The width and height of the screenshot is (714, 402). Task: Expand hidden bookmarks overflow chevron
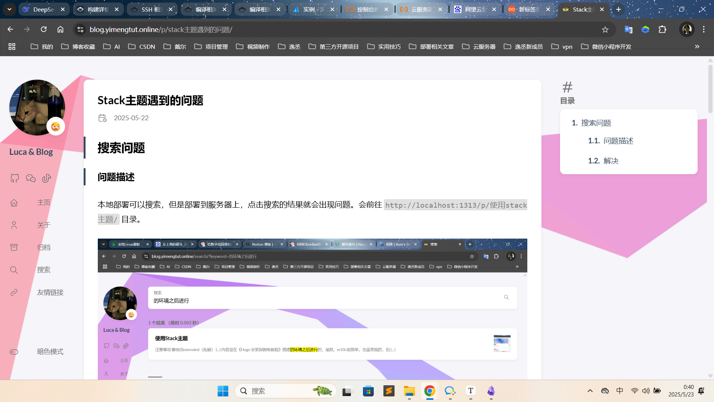pos(697,47)
